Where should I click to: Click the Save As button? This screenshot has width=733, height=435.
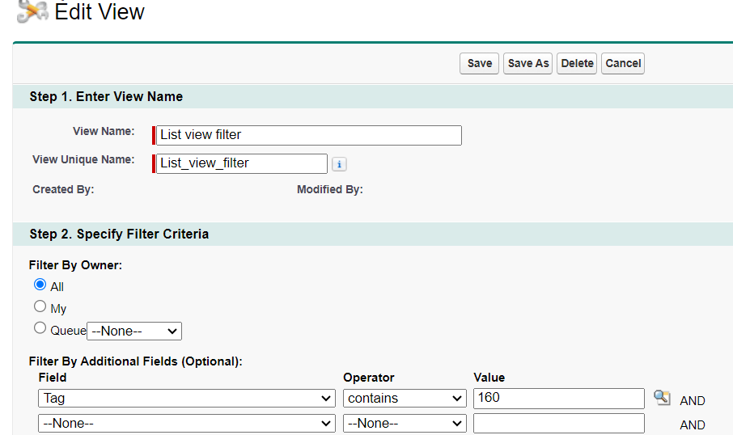tap(528, 63)
